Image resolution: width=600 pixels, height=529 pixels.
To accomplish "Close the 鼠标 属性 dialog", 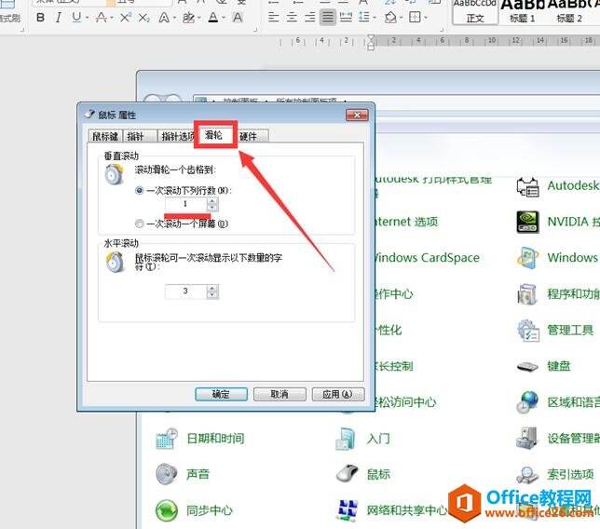I will (x=357, y=115).
